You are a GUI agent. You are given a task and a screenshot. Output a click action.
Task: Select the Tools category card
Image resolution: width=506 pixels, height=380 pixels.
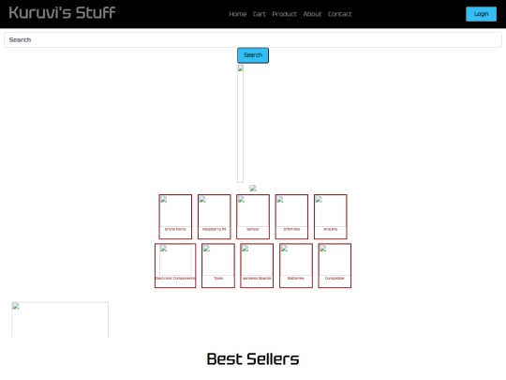(218, 266)
